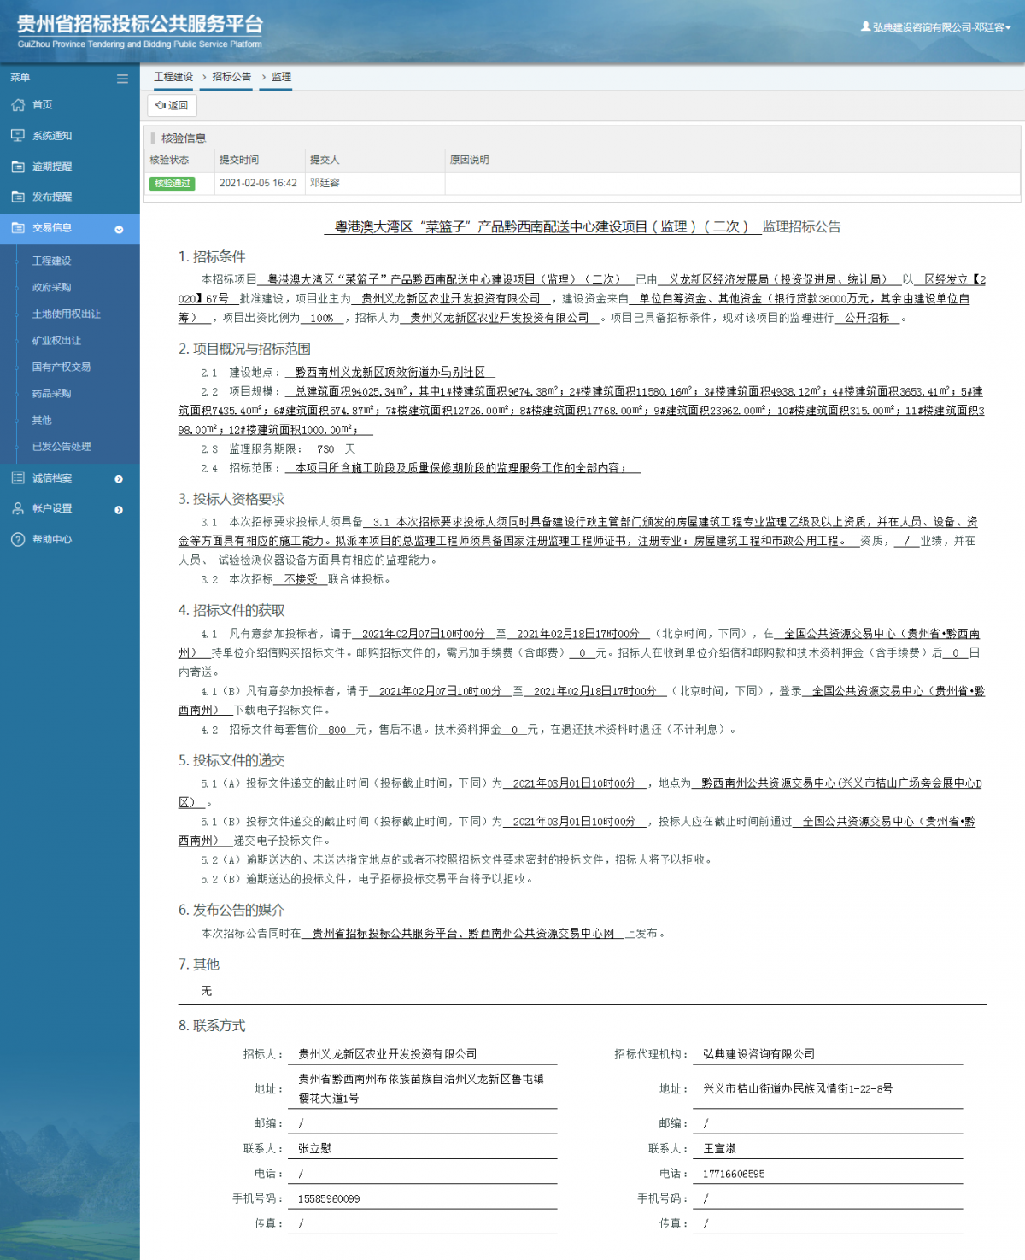
Task: Click the 发布提醒 publish reminder icon
Action: pyautogui.click(x=17, y=196)
